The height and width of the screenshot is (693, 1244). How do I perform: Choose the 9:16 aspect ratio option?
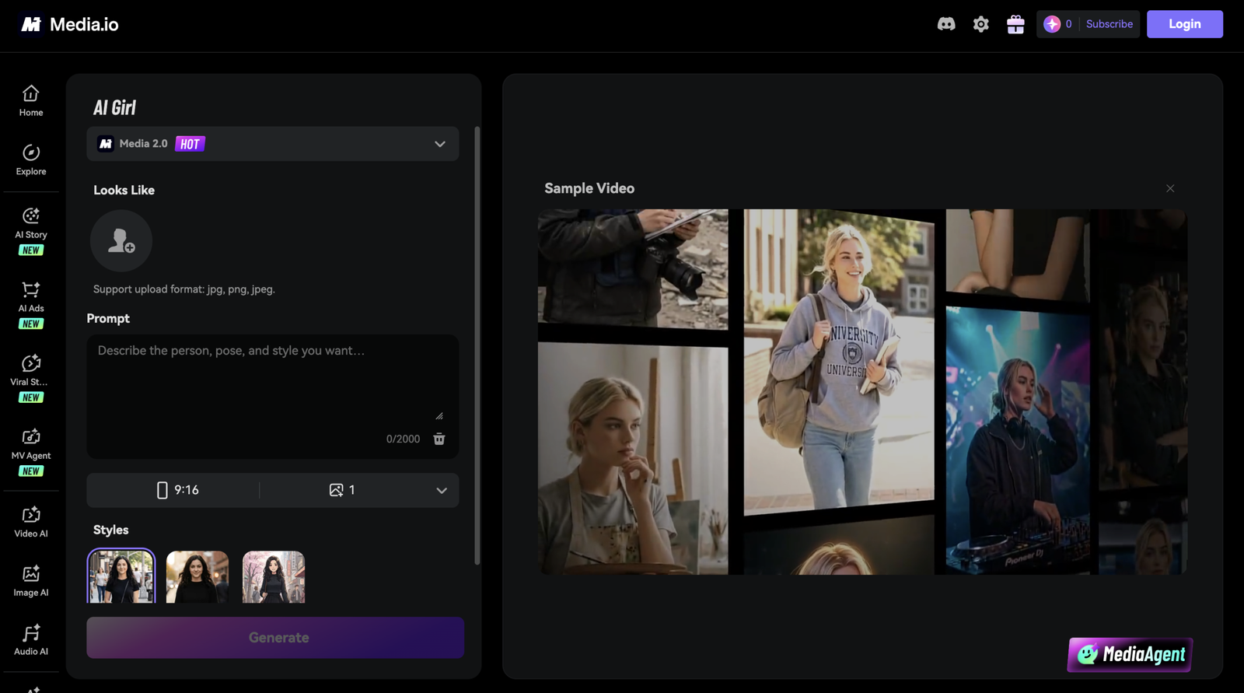178,490
